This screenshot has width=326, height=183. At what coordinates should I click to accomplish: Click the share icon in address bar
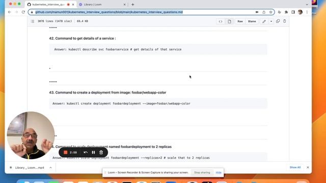pyautogui.click(x=264, y=12)
